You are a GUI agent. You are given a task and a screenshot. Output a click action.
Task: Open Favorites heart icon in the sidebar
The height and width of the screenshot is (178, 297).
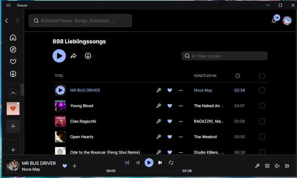click(x=13, y=61)
